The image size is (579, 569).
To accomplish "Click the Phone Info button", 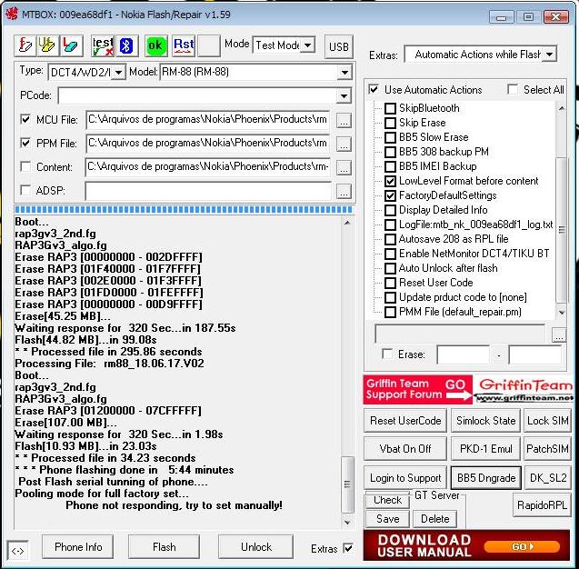I will coord(78,547).
